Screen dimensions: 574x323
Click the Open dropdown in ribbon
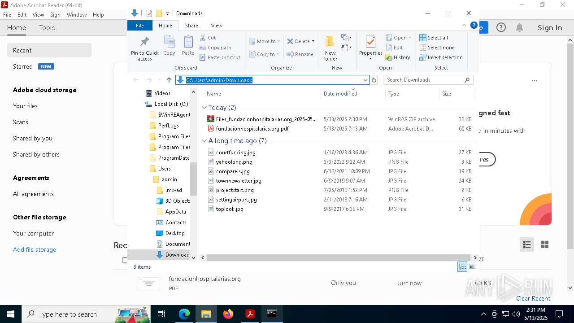coord(399,38)
